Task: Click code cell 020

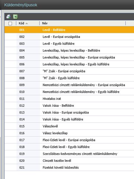Action: pos(28,161)
